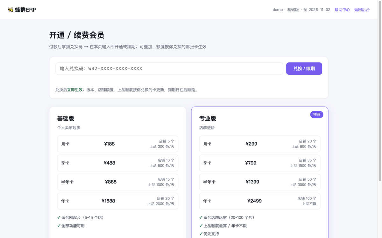Screen dimensions: 382x238
Task: Click the 基础版 plan title
Action: coord(66,118)
